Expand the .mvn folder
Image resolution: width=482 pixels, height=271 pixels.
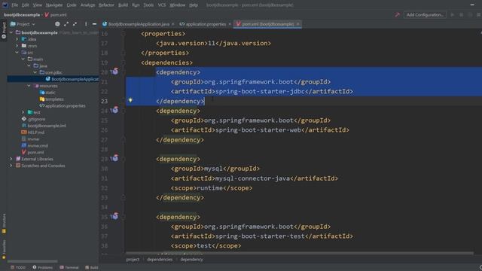coord(17,46)
